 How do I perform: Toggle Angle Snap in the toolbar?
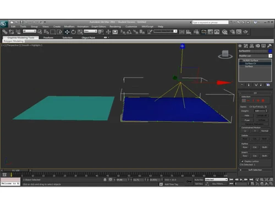click(129, 32)
